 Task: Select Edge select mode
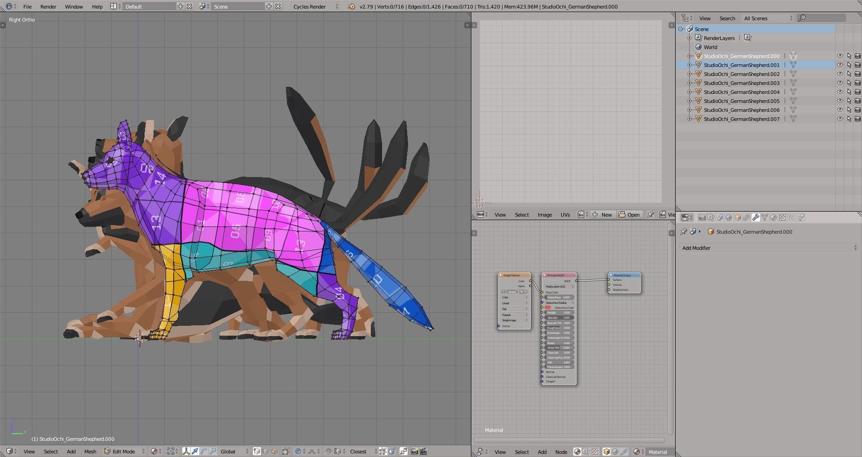(x=266, y=452)
